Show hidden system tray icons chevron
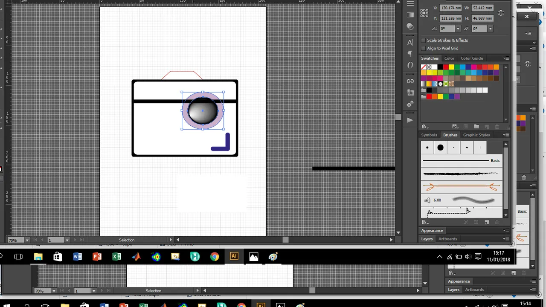The image size is (546, 307). click(x=439, y=257)
